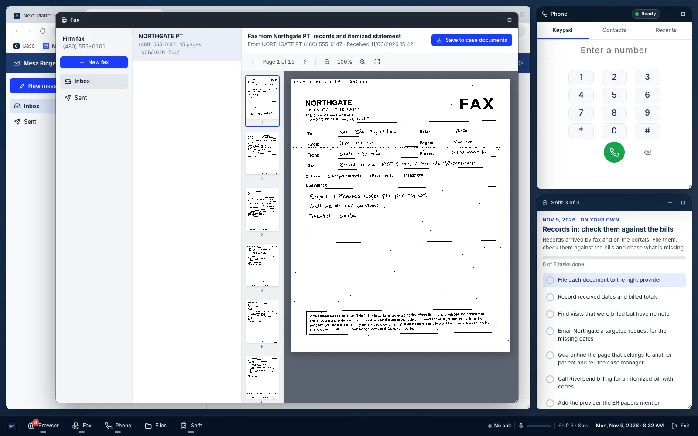
Task: Dial digit 5 on the keypad
Action: coord(614,95)
